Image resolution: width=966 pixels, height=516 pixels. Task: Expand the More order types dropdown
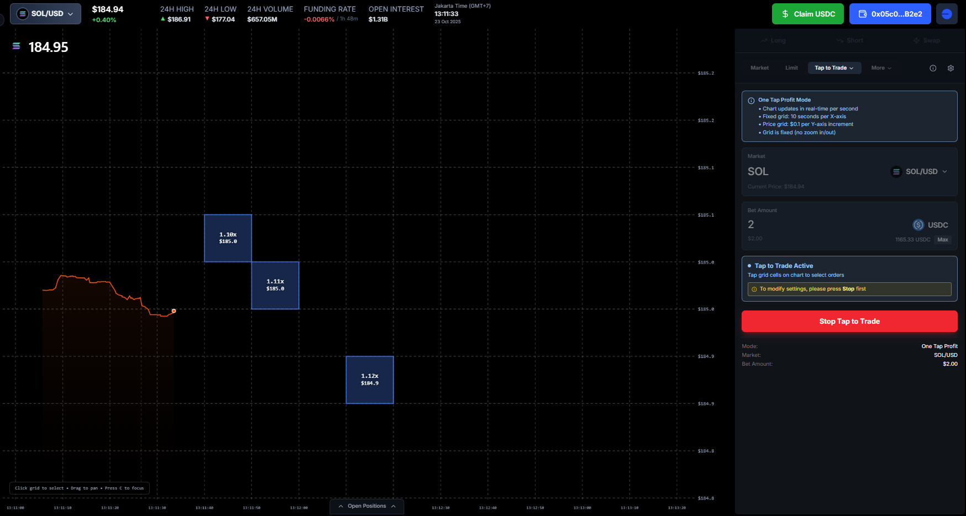881,68
